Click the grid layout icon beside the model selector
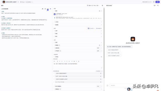This screenshot has height=91, width=161. tap(102, 6)
